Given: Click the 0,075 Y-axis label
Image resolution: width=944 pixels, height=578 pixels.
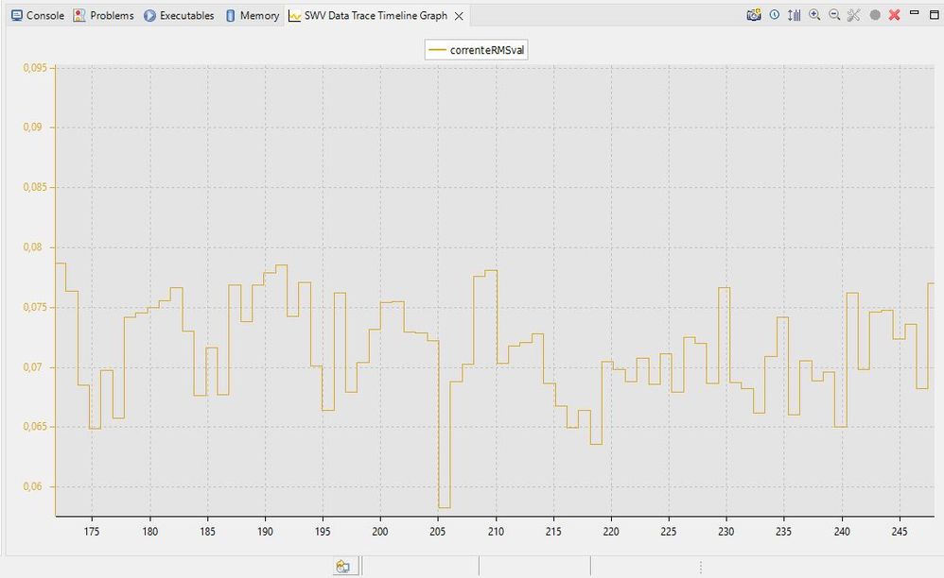Looking at the screenshot, I should (35, 307).
